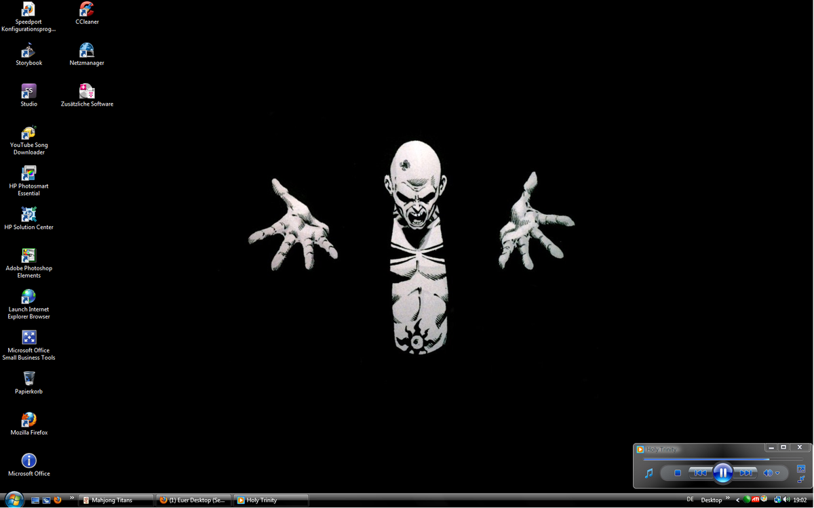Select the Netzmanager desktop icon
This screenshot has width=814, height=508.
[x=87, y=55]
